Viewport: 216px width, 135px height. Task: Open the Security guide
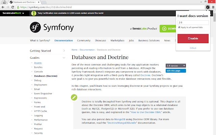38,133
